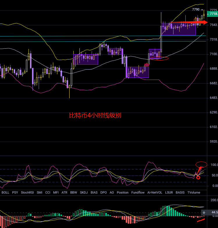The height and width of the screenshot is (228, 218).
Task: Select the CCI indicator tab
Action: coord(48,193)
